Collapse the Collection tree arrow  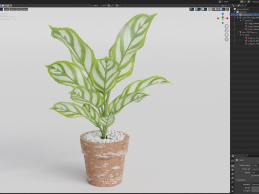tap(235, 12)
